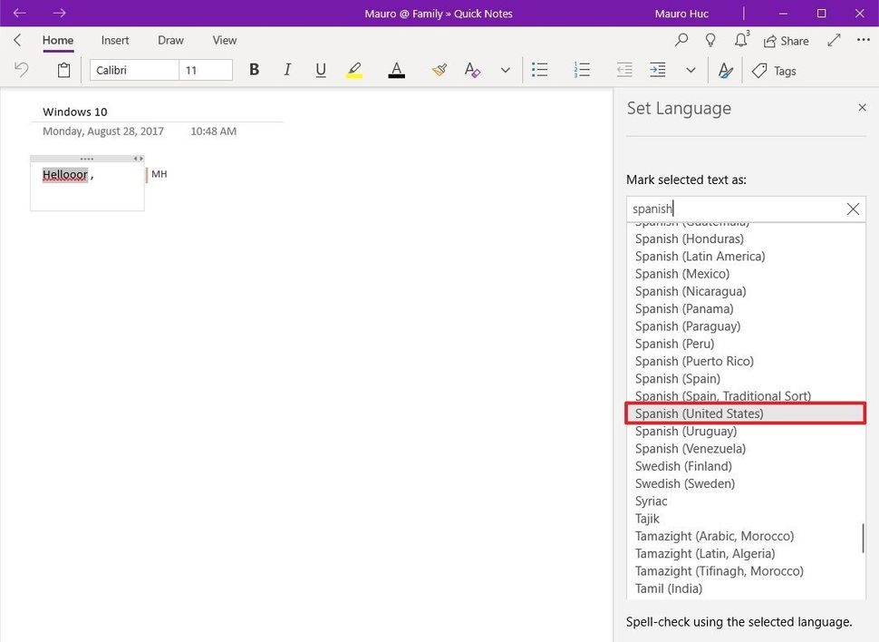Start a bulleted list
879x642 pixels.
click(539, 70)
